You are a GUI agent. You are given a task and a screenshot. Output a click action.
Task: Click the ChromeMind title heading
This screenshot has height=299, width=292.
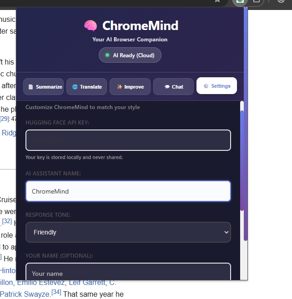tap(140, 25)
